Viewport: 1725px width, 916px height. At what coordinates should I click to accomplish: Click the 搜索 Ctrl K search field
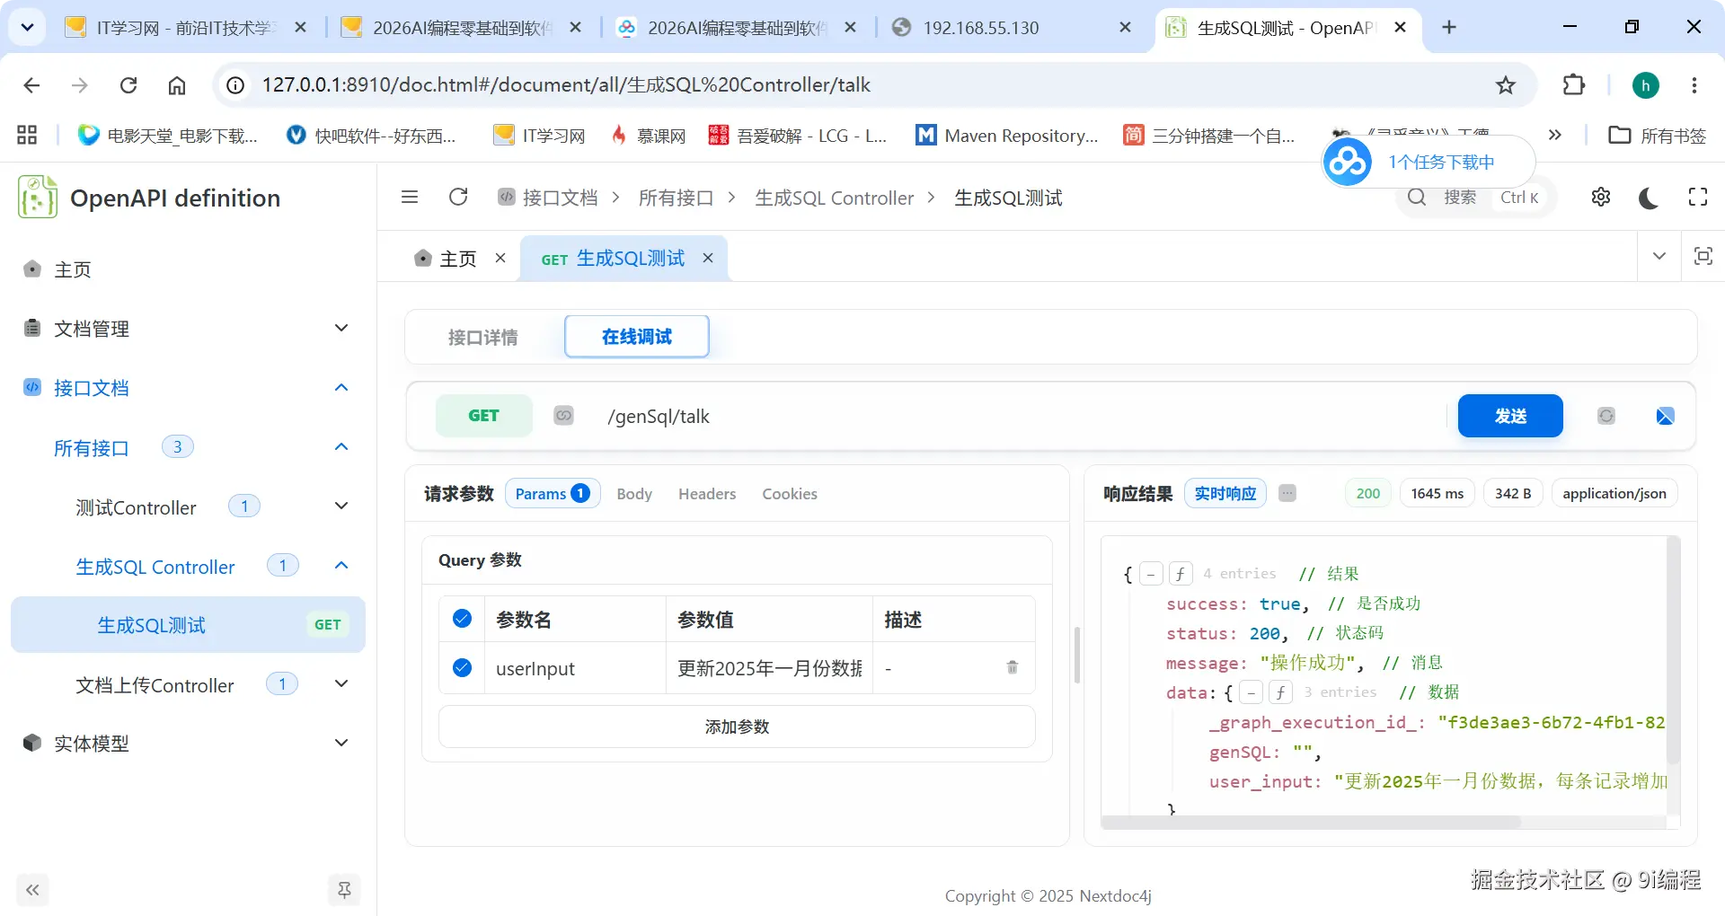(x=1475, y=198)
